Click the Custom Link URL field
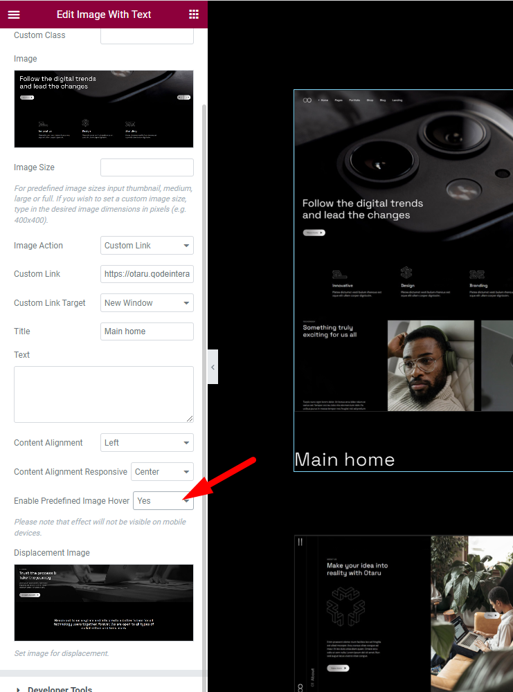The height and width of the screenshot is (692, 513). [x=147, y=274]
